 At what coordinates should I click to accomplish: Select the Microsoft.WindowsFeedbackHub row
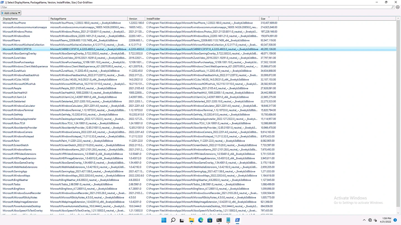(x=199, y=75)
